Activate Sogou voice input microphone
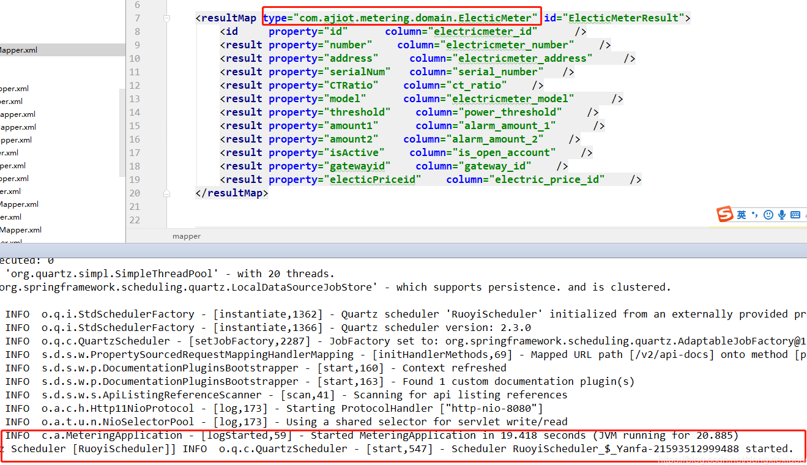 tap(782, 215)
